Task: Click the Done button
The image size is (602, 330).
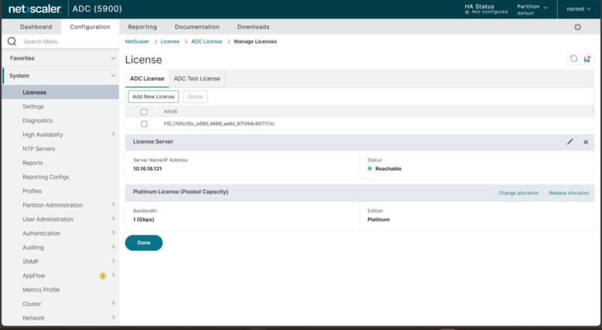Action: tap(144, 243)
